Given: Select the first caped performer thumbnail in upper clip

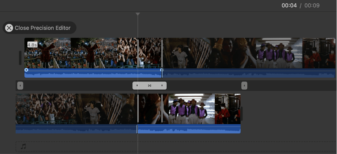Looking at the screenshot, I should click(48, 53).
